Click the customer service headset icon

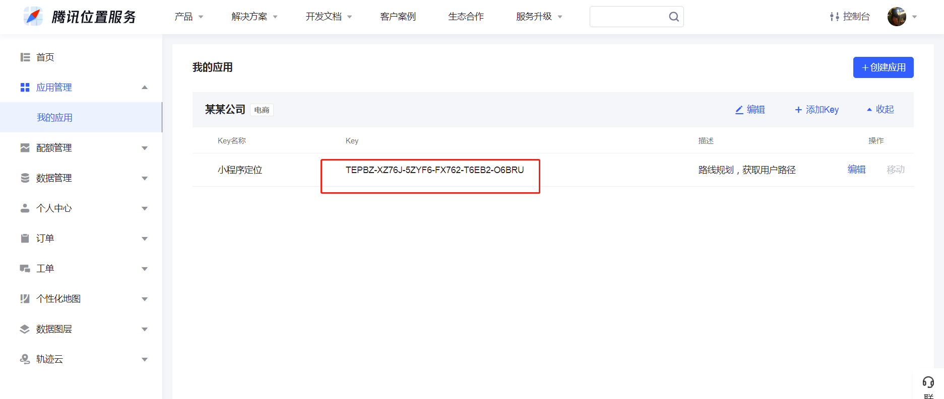coord(928,382)
